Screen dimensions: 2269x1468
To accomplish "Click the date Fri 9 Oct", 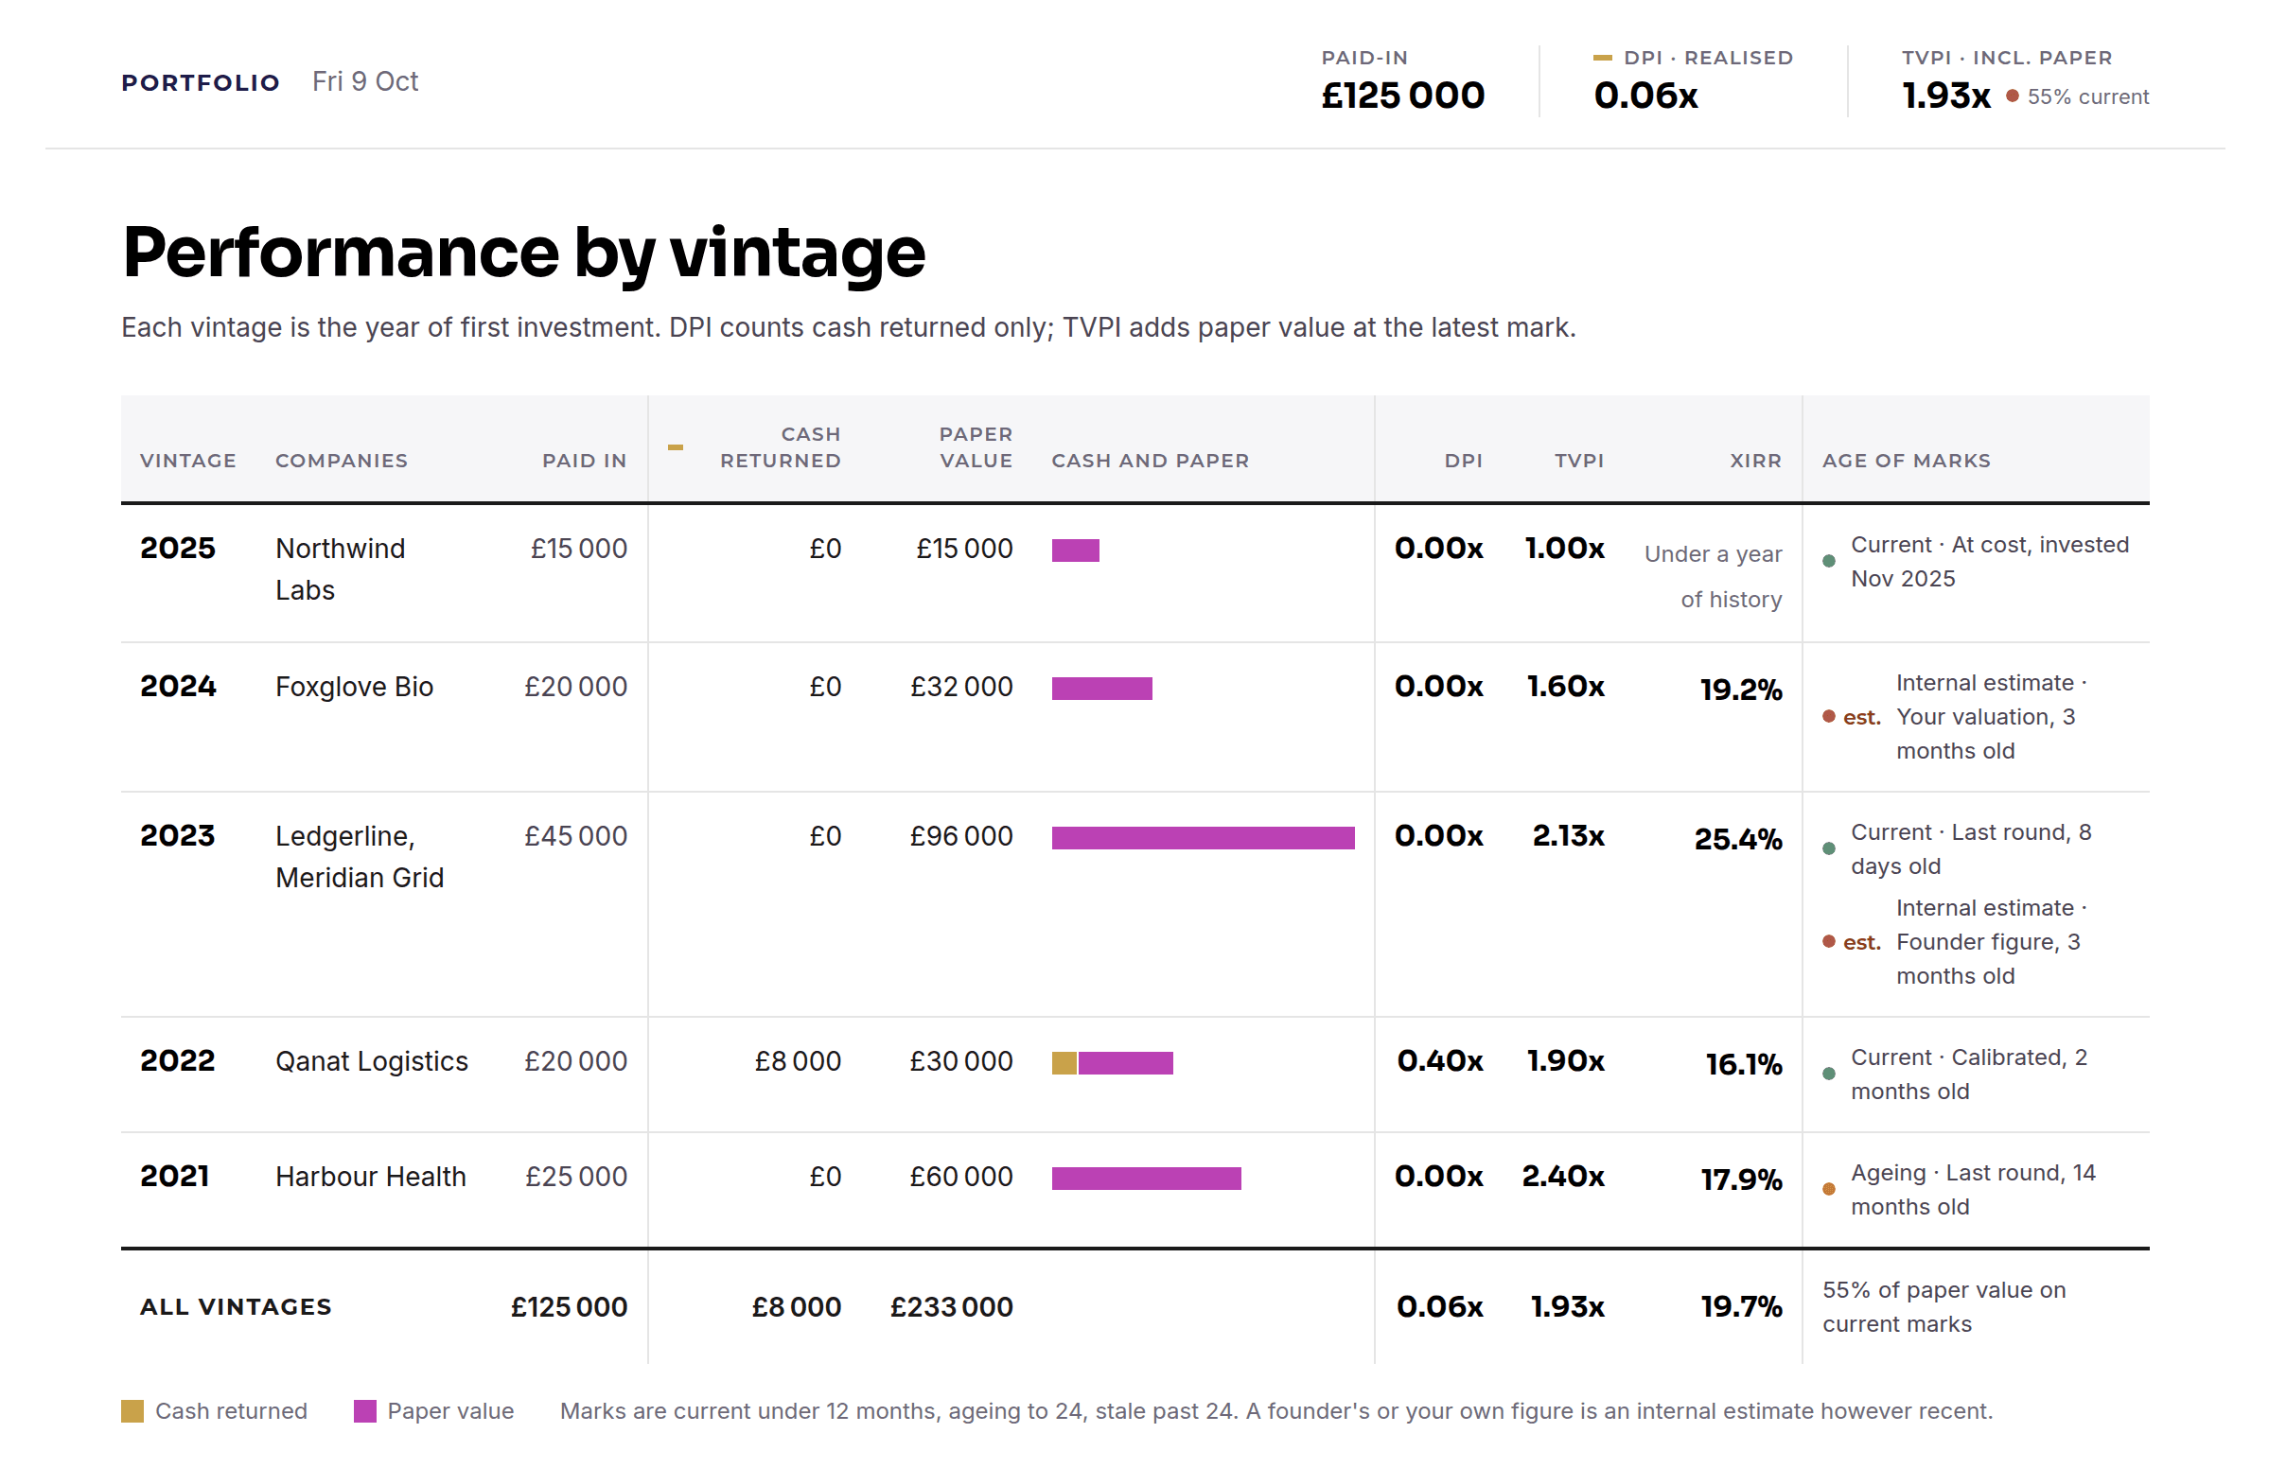I will point(365,82).
